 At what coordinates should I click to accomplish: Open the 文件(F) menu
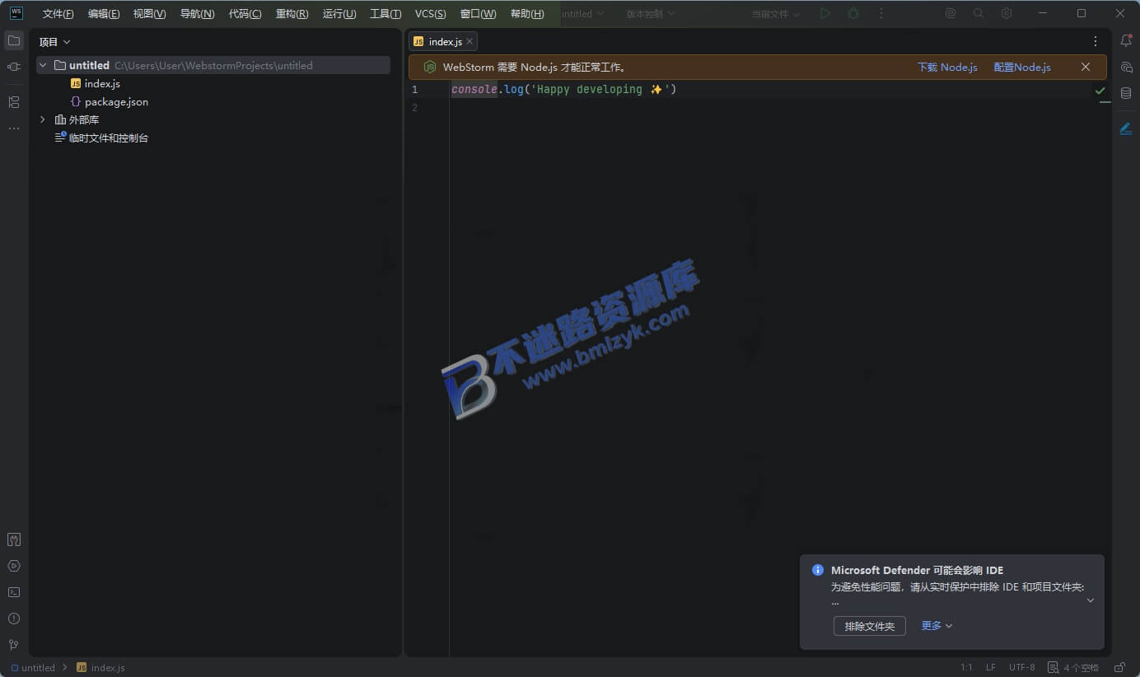click(58, 13)
